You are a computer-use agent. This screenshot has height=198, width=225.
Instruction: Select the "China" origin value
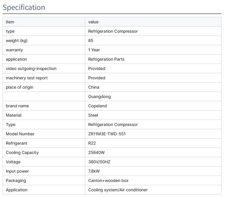coord(94,87)
